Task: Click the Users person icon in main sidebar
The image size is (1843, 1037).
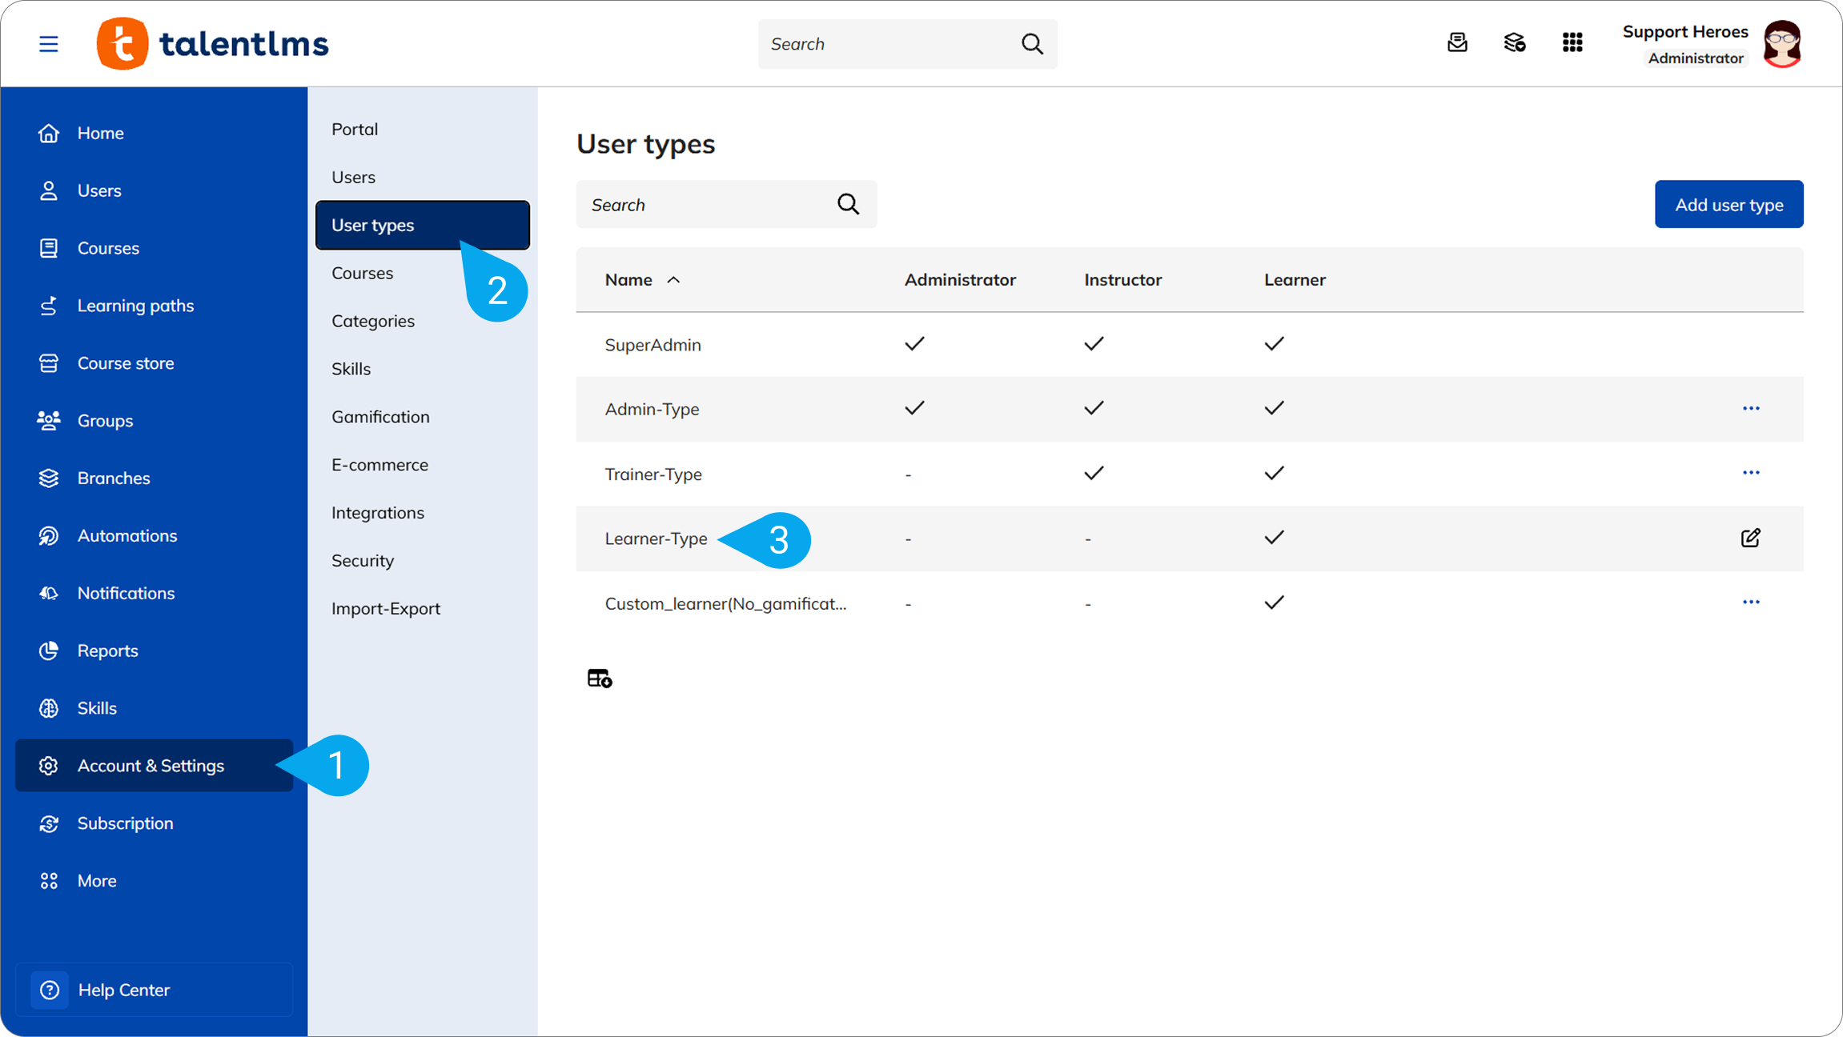Action: (49, 190)
